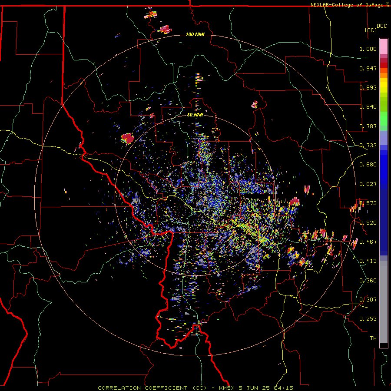Click the 0.627 legend value
The height and width of the screenshot is (391, 391).
[x=368, y=184]
